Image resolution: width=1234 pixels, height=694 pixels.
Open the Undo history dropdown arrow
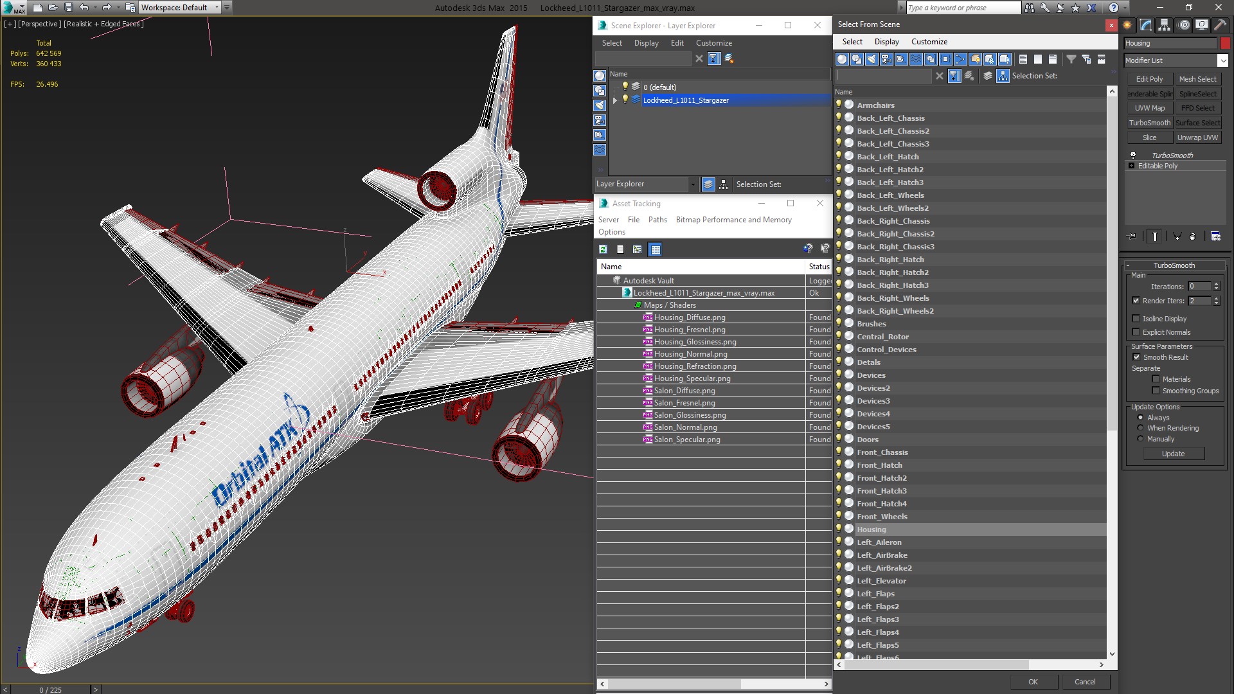(x=94, y=8)
